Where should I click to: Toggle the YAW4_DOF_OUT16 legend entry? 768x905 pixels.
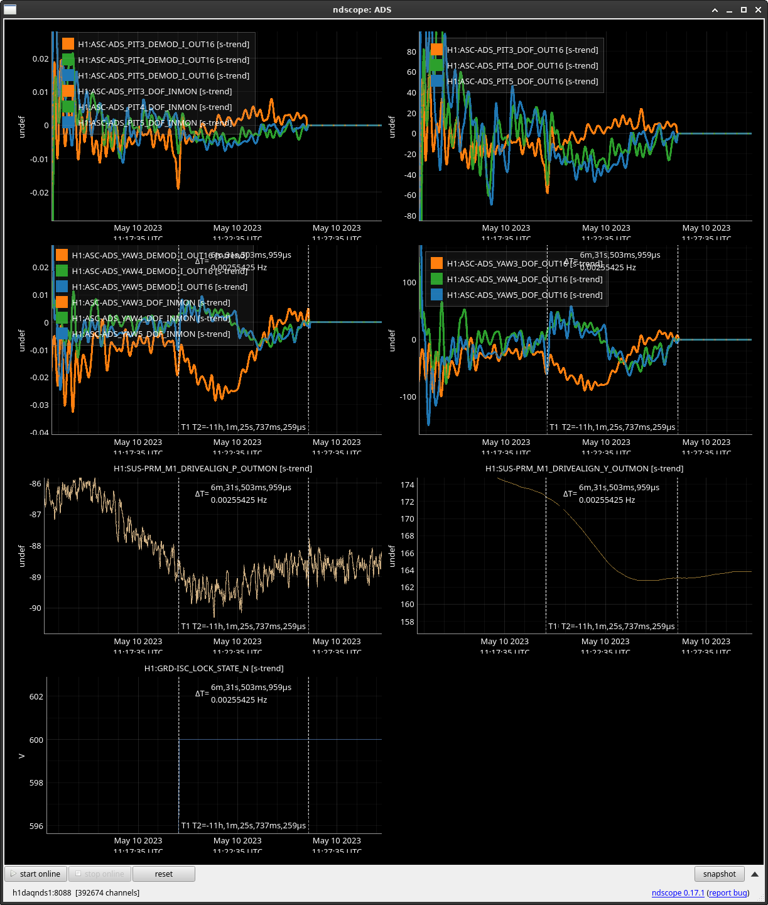pyautogui.click(x=524, y=279)
